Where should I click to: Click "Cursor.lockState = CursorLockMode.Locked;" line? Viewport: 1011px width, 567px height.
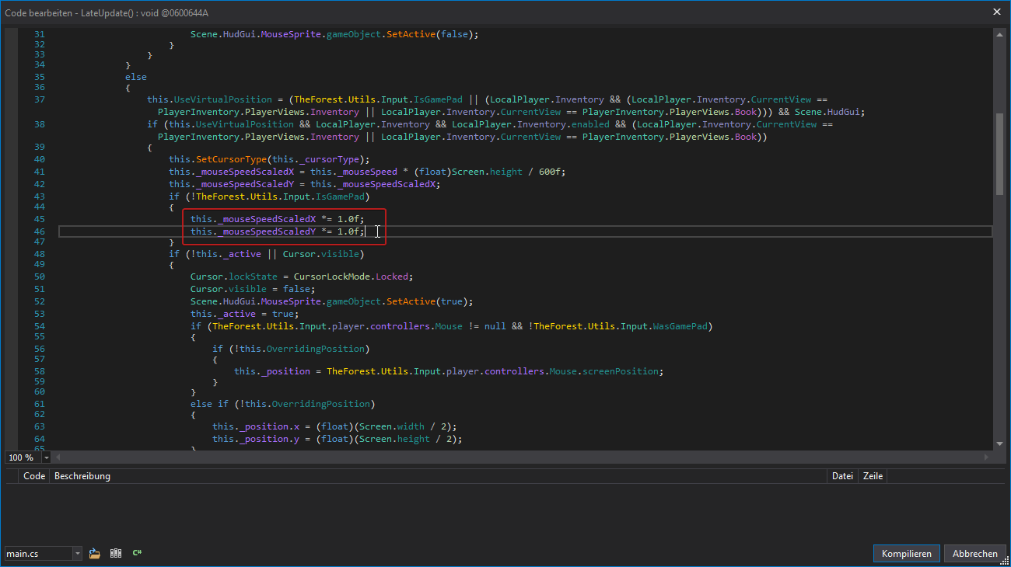(x=302, y=277)
